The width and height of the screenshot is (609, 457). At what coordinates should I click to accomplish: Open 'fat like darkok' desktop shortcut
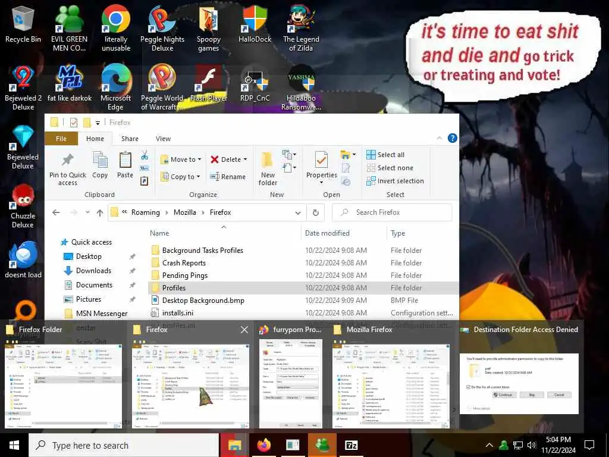point(69,83)
